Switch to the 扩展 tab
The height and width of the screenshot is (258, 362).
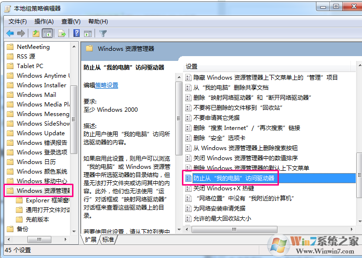pos(90,240)
